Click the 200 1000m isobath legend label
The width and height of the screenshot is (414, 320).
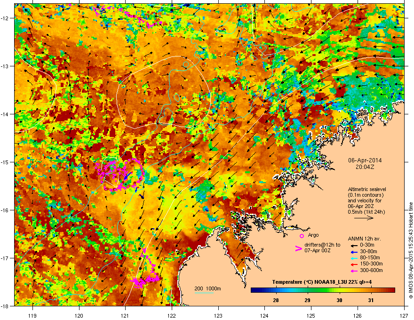tap(207, 288)
